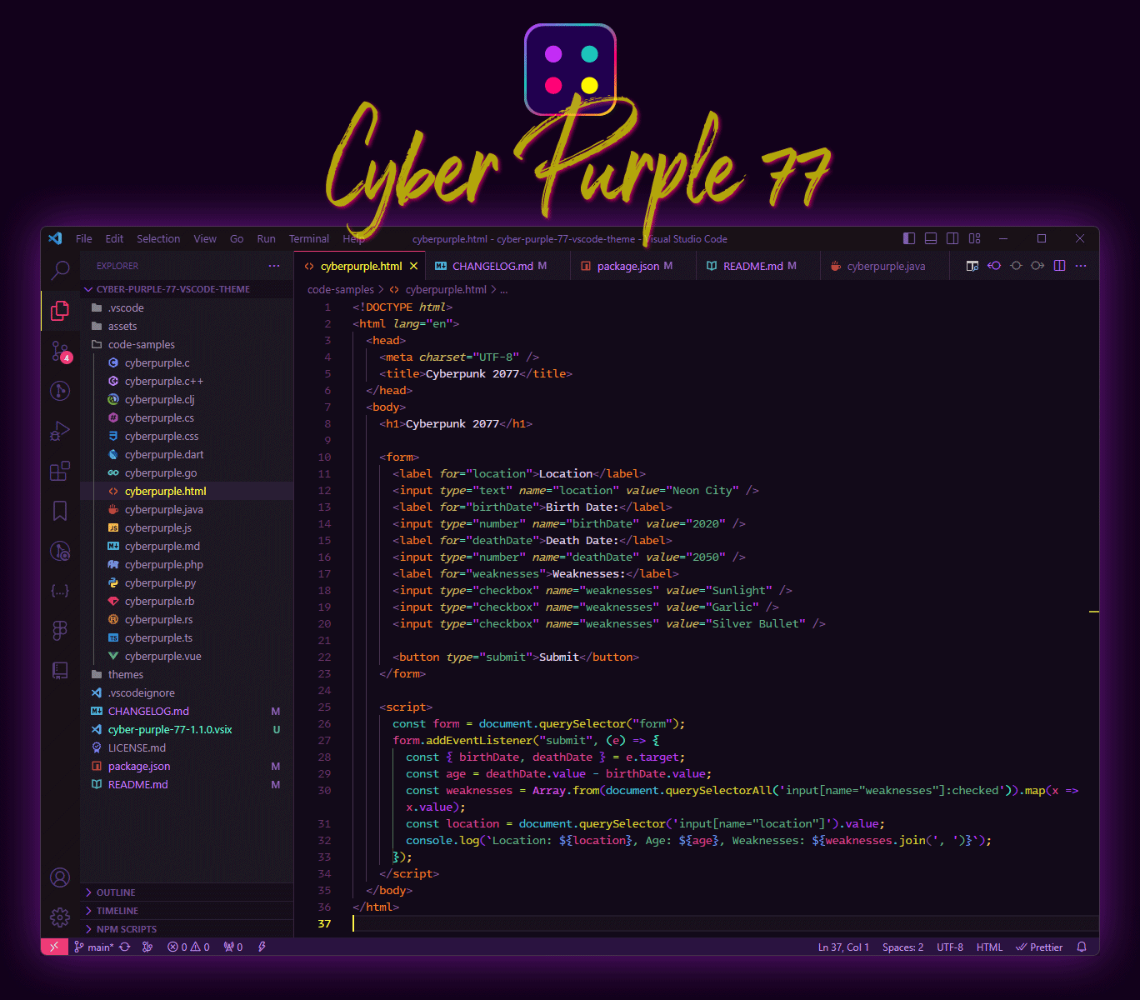This screenshot has width=1140, height=1000.
Task: Expand the TIMELINE section
Action: (187, 911)
